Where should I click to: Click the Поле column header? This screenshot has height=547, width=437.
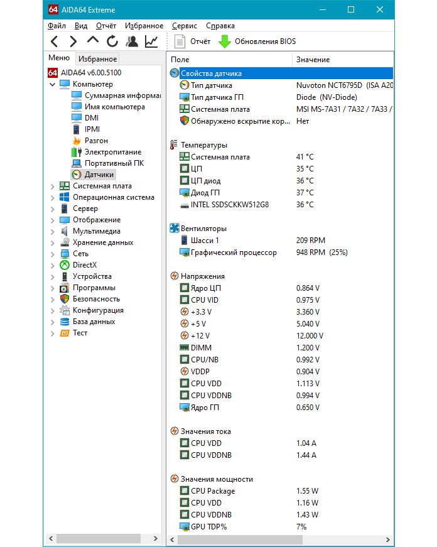229,60
